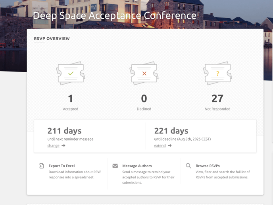This screenshot has height=205, width=273.
Task: Open the extend deadline link
Action: point(160,145)
